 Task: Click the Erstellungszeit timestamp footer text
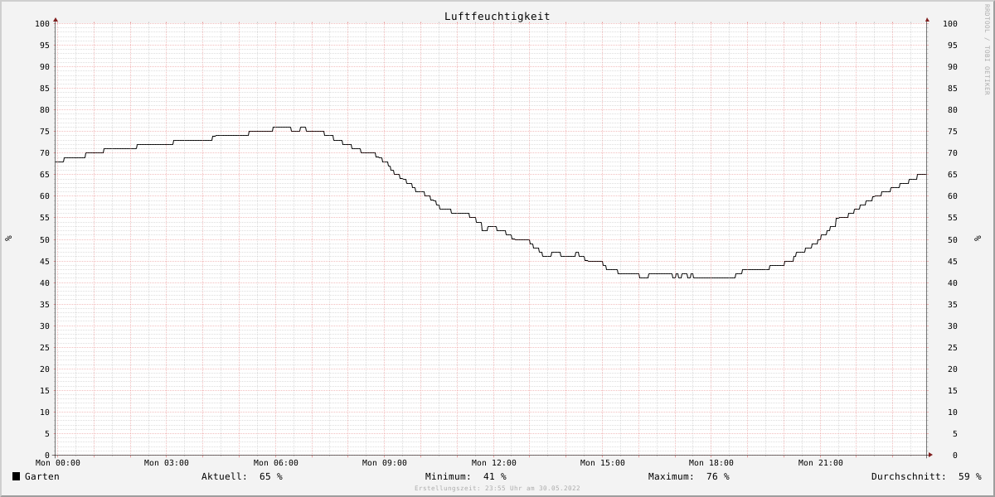498,489
